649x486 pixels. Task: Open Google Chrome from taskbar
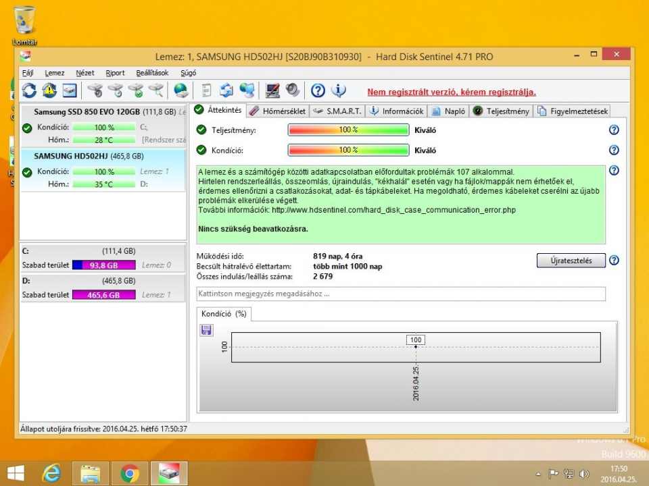pos(130,474)
